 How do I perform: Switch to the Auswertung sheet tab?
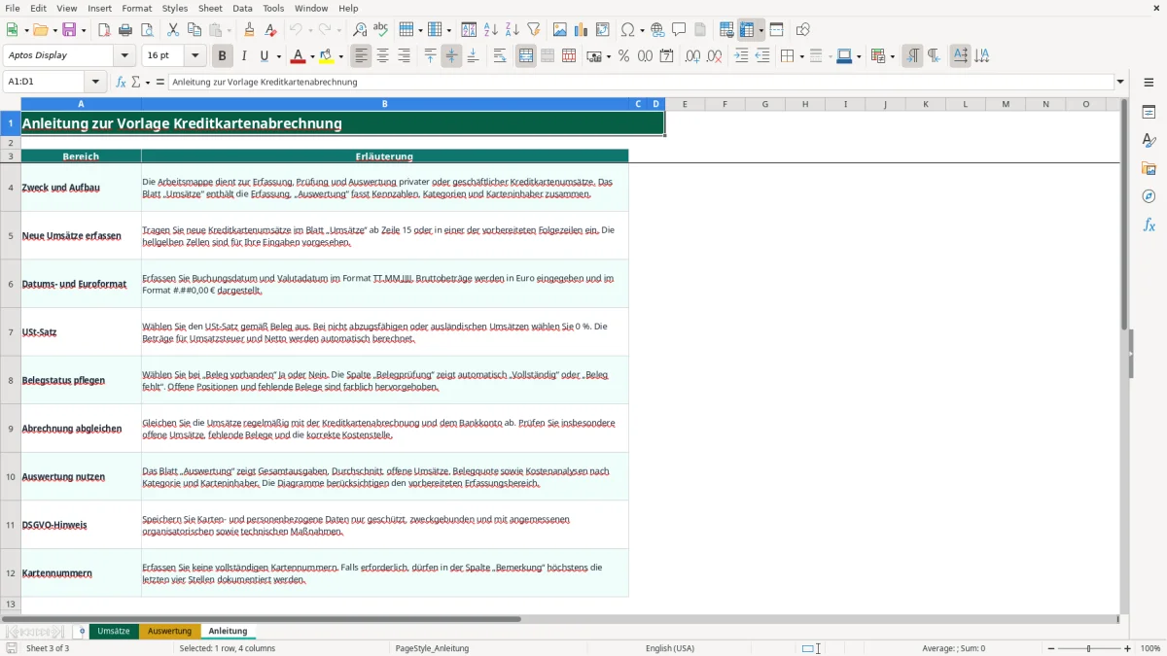170,631
